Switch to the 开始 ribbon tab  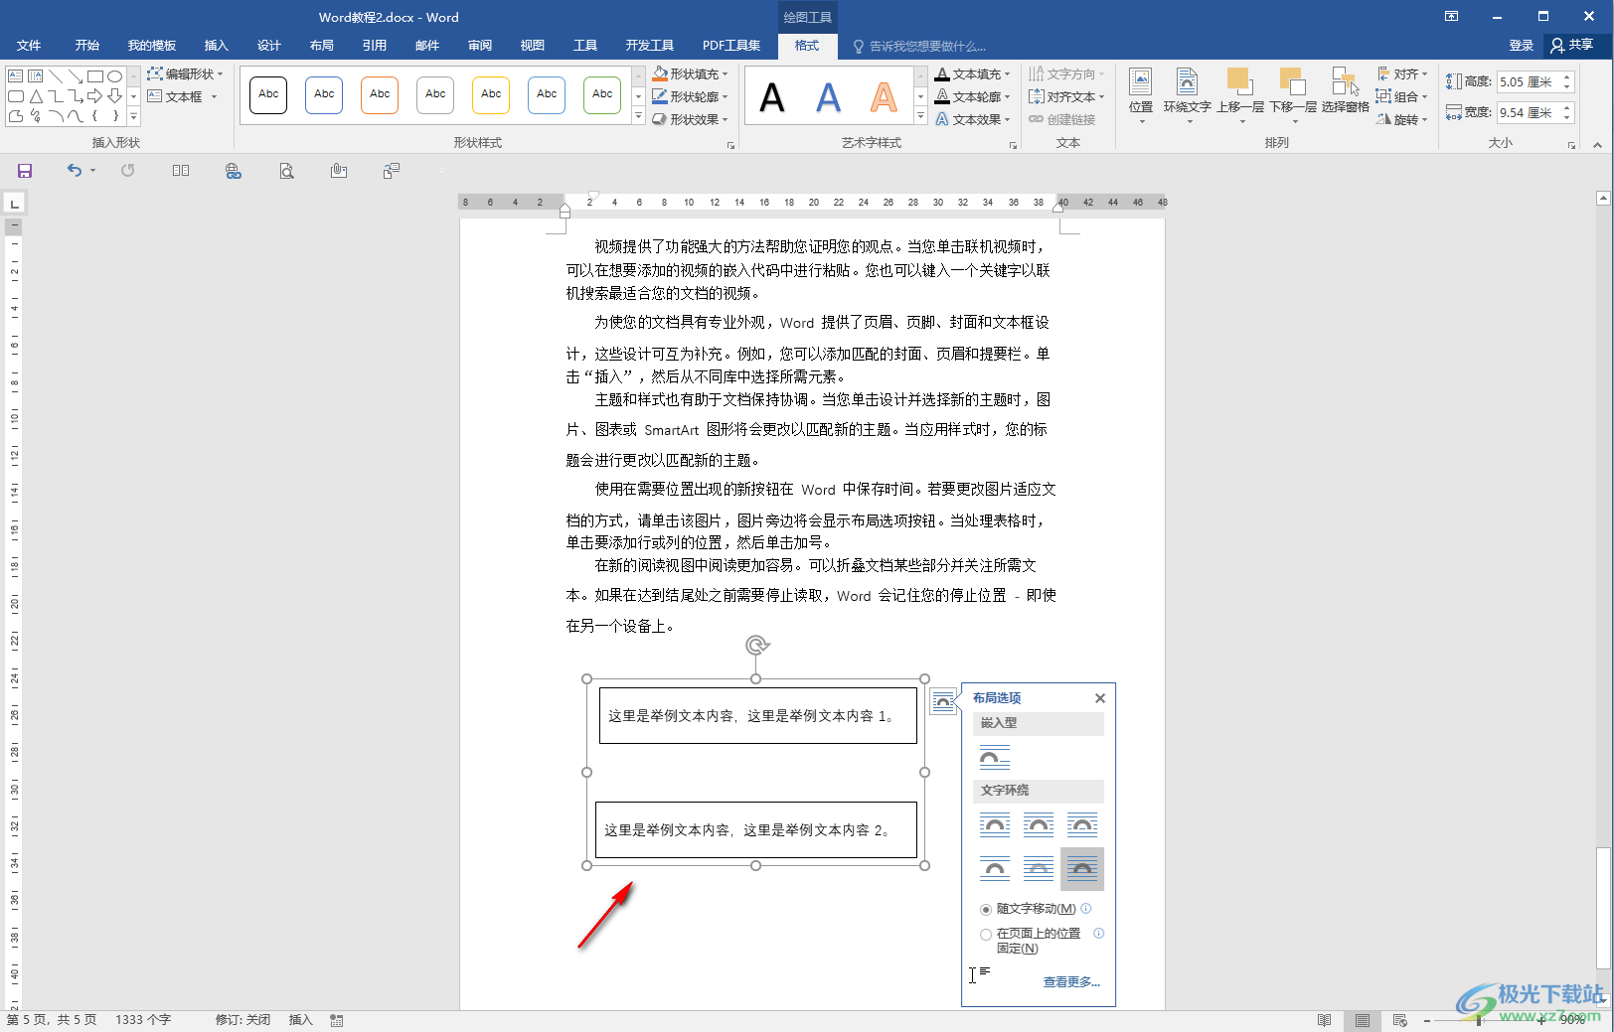(87, 46)
